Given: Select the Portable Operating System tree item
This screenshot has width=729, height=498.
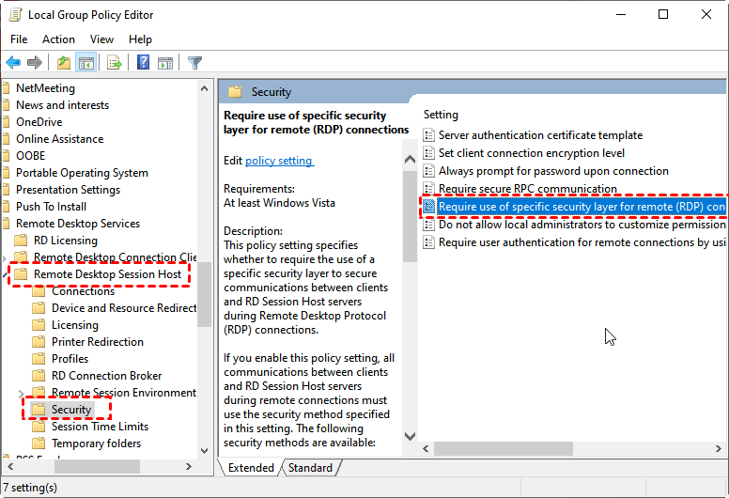Looking at the screenshot, I should tap(82, 173).
